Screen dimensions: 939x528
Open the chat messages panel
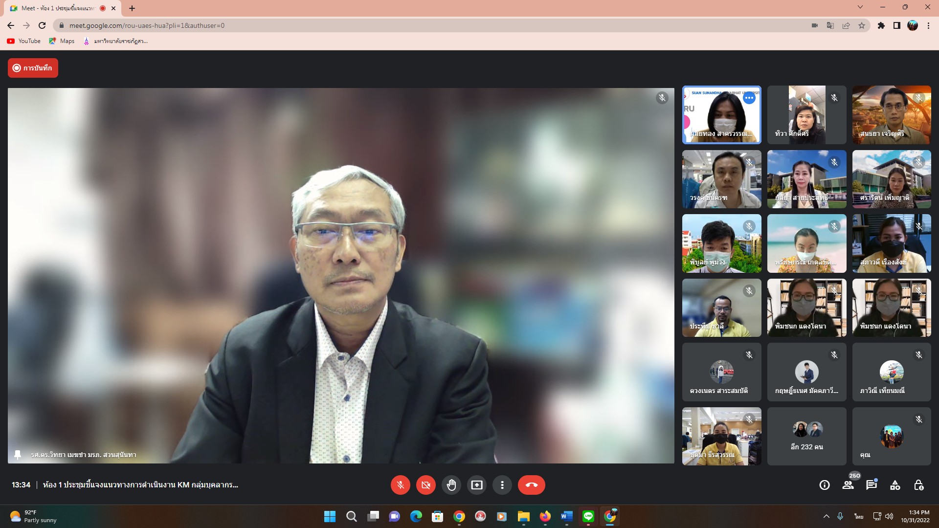click(x=872, y=485)
